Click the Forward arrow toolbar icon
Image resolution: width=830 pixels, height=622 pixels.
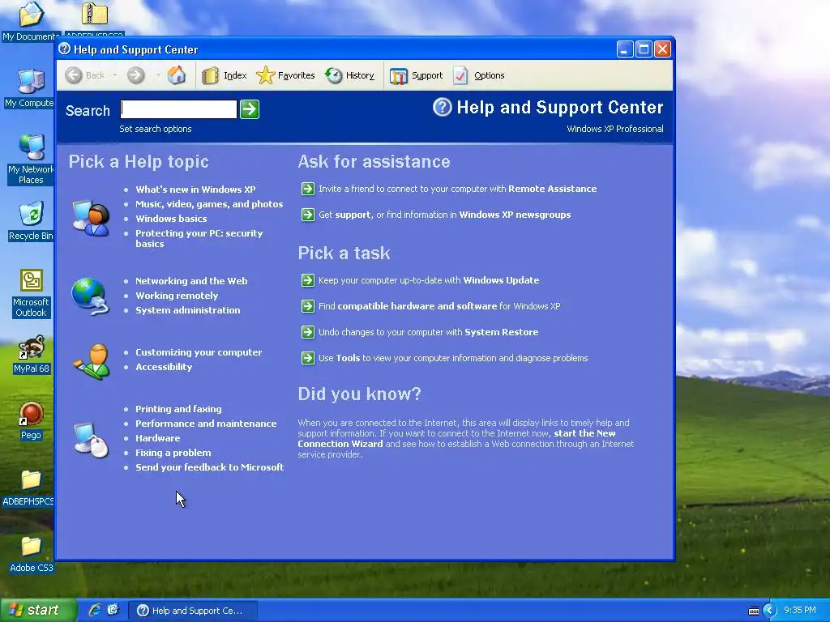coord(135,75)
